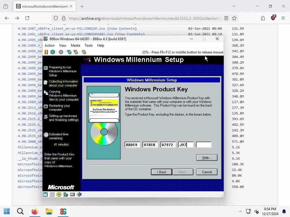Viewport: 290px width, 217px height.
Task: Click the Firefox forward navigation arrow
Action: (x=17, y=18)
